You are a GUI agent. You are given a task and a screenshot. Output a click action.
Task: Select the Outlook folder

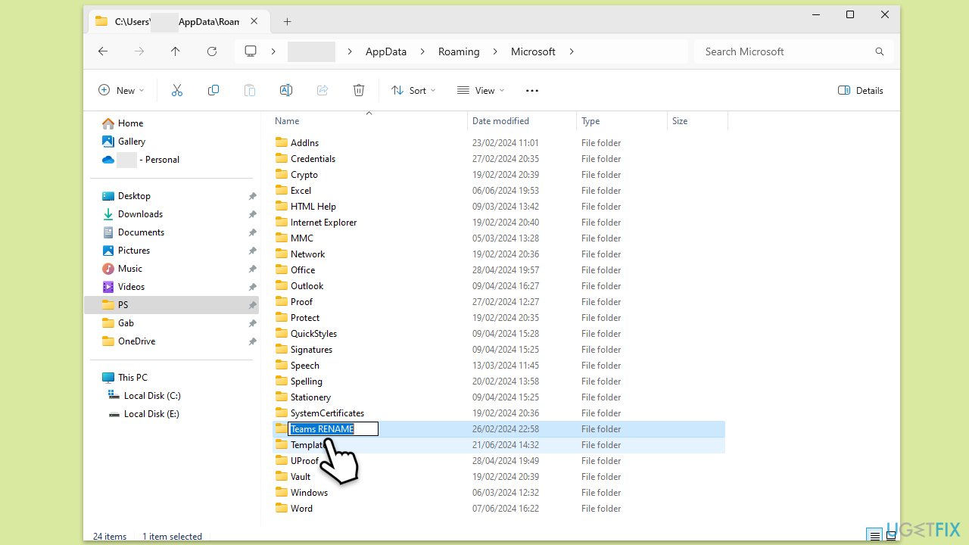(x=307, y=286)
